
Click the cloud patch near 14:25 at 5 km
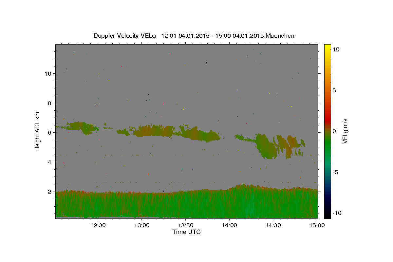[x=266, y=146]
